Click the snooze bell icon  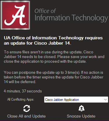point(81,108)
